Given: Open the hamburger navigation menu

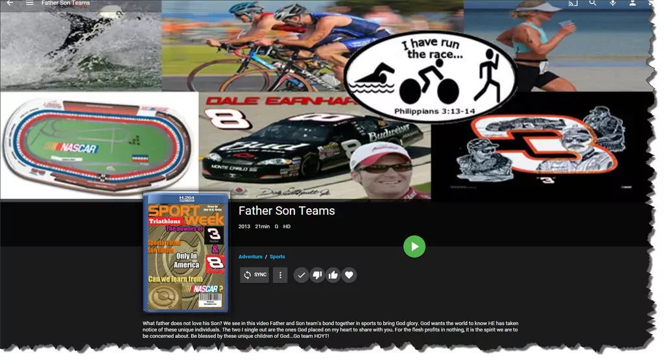Looking at the screenshot, I should click(x=29, y=3).
